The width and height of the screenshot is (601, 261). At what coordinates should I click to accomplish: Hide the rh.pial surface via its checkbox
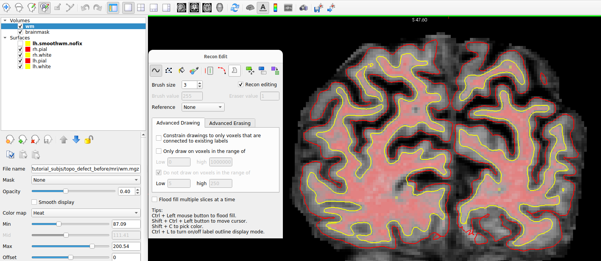click(20, 49)
